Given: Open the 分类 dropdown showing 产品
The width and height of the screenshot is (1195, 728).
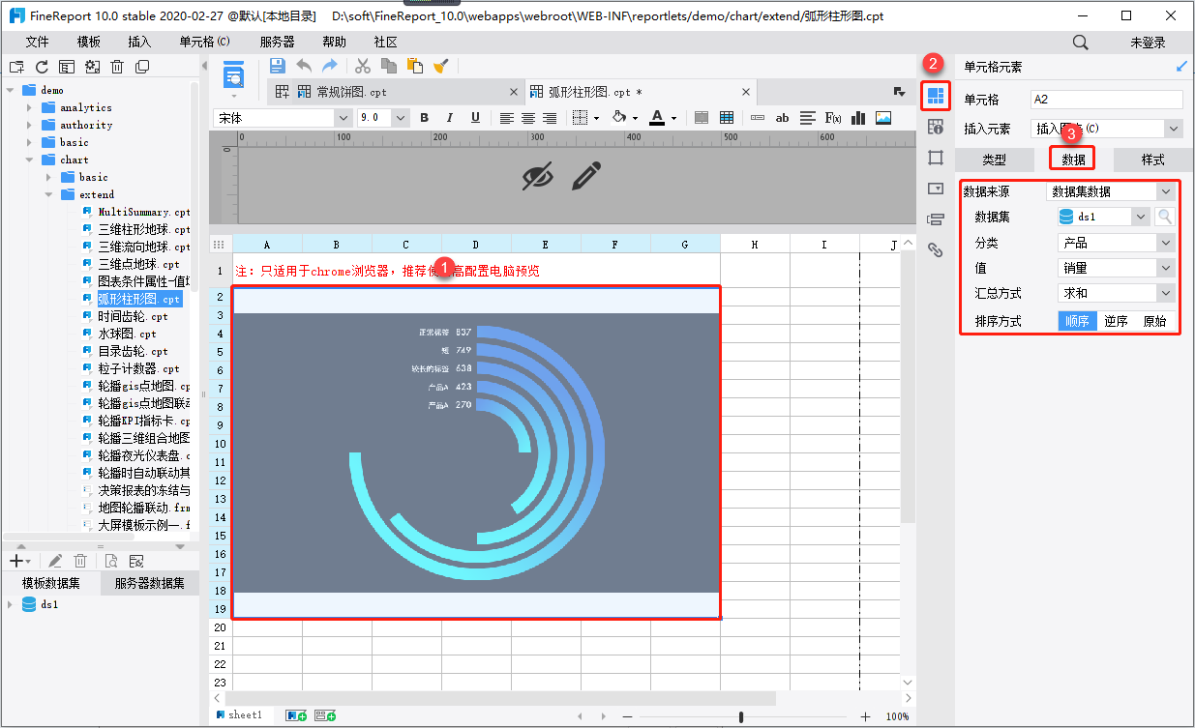Looking at the screenshot, I should click(x=1117, y=243).
